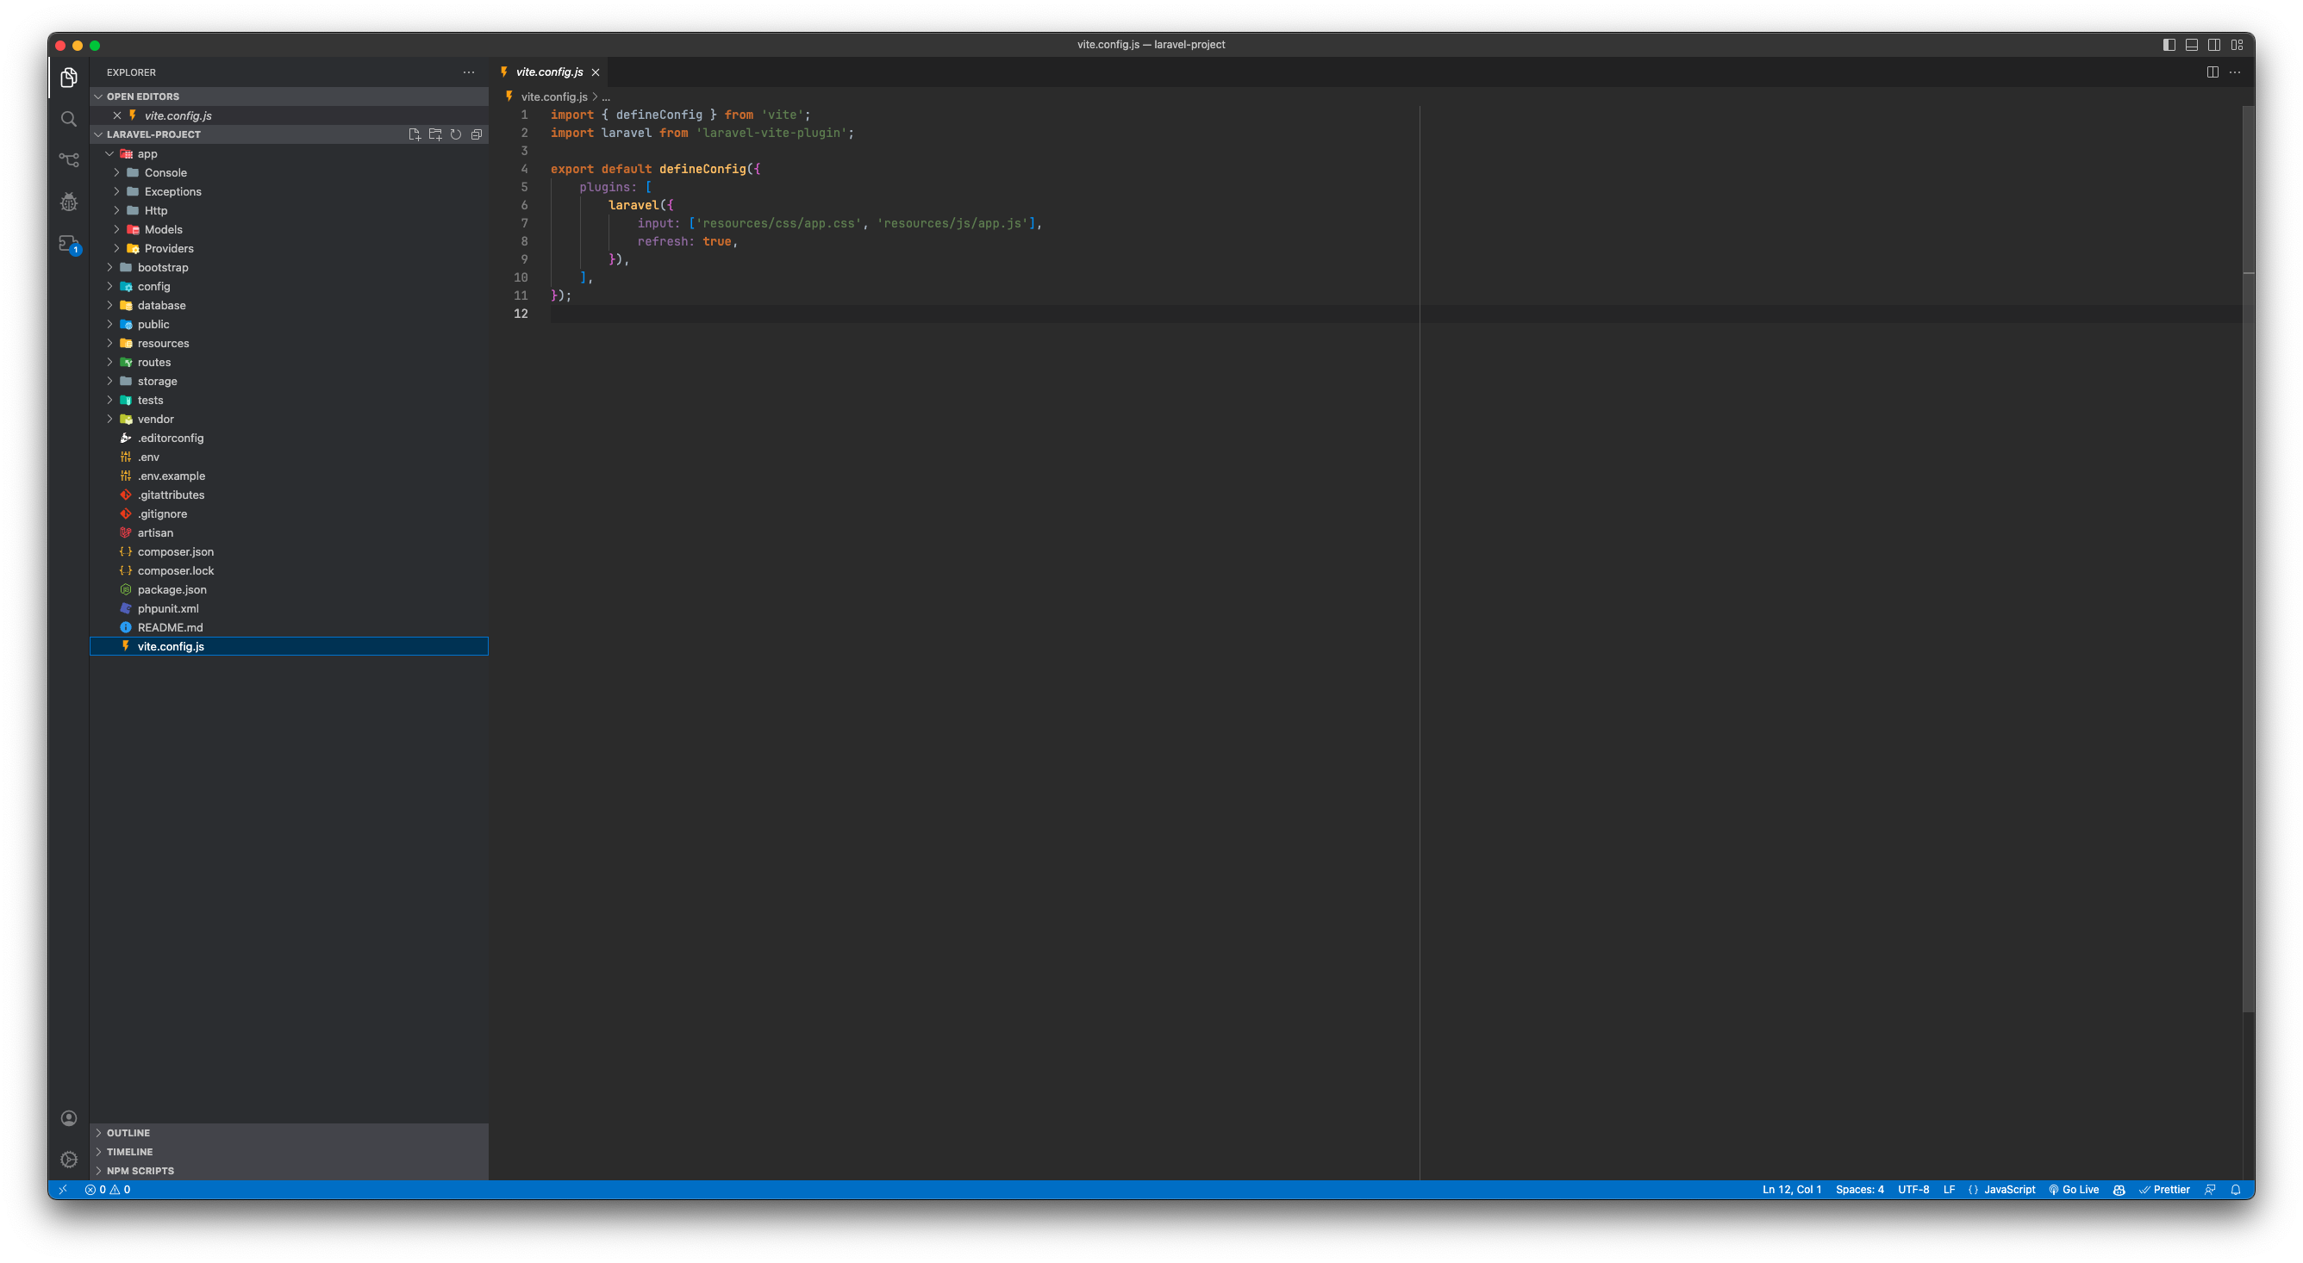Select the vite.config.js editor tab

click(549, 72)
